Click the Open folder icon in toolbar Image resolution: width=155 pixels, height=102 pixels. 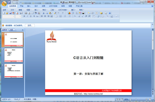[x=7, y=13]
